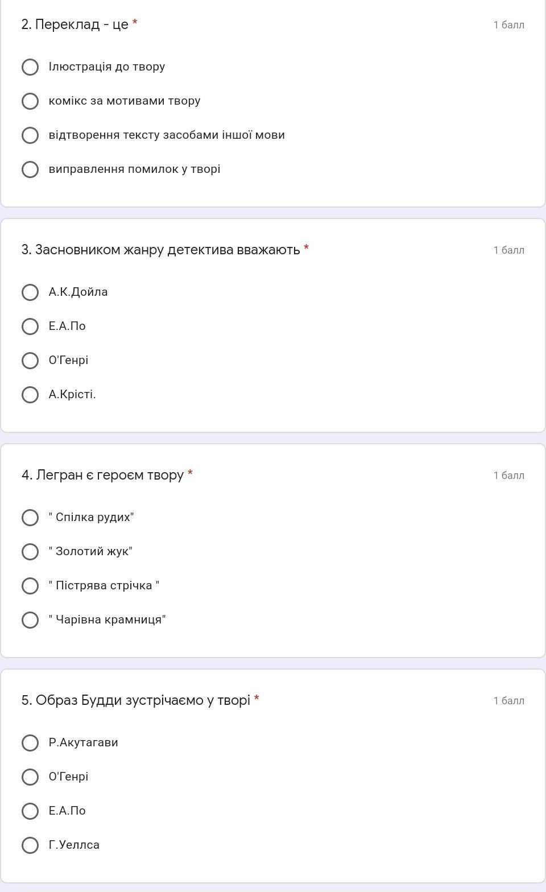Choose 'О'Генрі' in question 5
546x892 pixels.
(30, 777)
